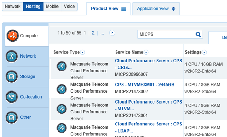Click service icon for CPS - LDAP row
Viewport: 227px width, 137px height.
click(x=62, y=128)
